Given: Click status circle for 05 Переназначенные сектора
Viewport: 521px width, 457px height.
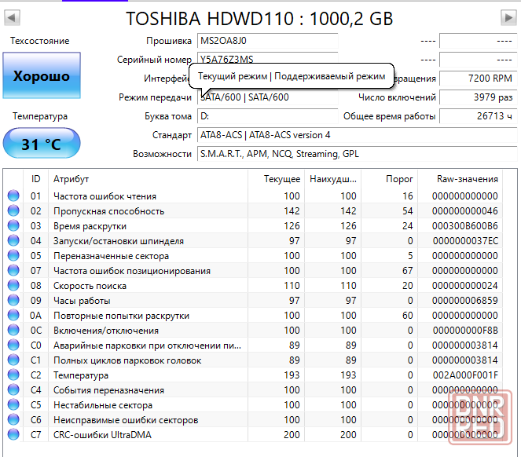Looking at the screenshot, I should click(13, 256).
